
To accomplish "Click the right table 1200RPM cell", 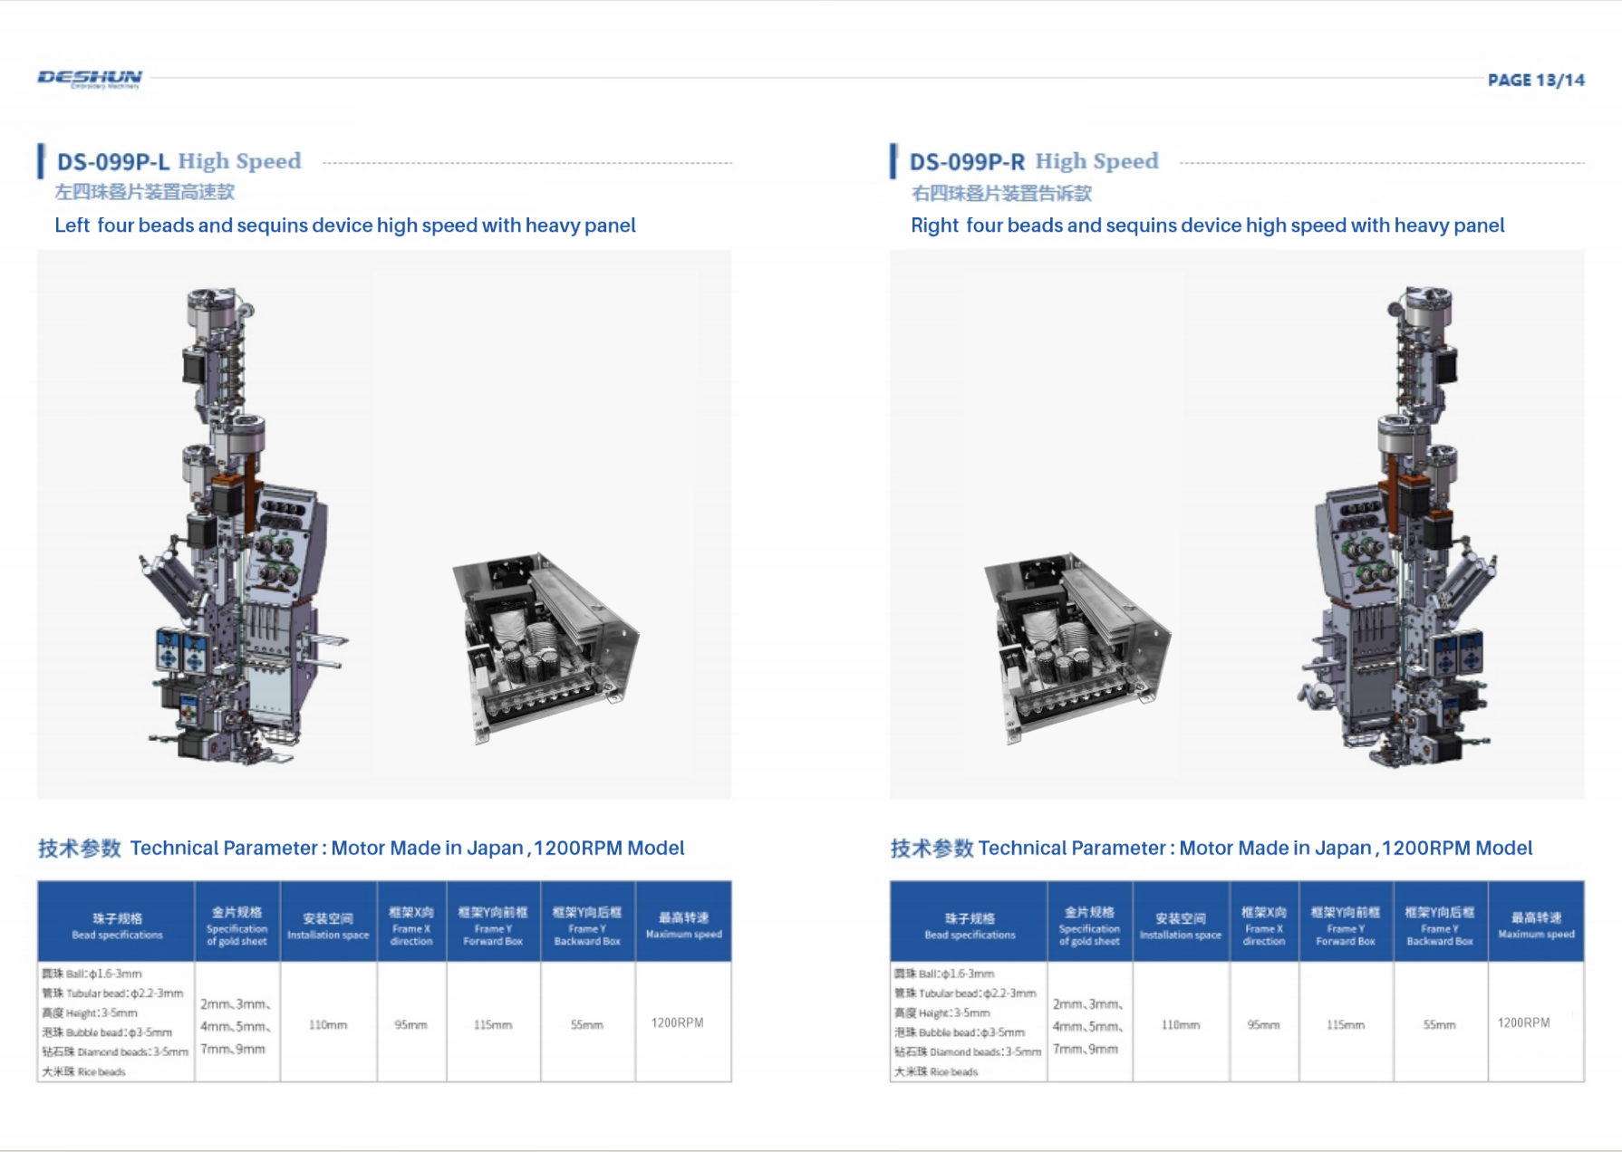I will (x=1524, y=1022).
